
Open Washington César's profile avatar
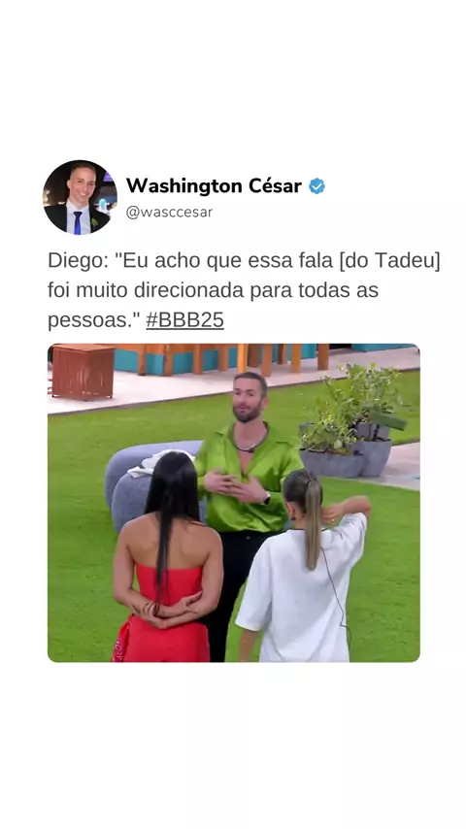pyautogui.click(x=80, y=197)
